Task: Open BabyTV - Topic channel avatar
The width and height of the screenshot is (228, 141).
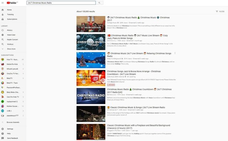Action: click(2, 83)
